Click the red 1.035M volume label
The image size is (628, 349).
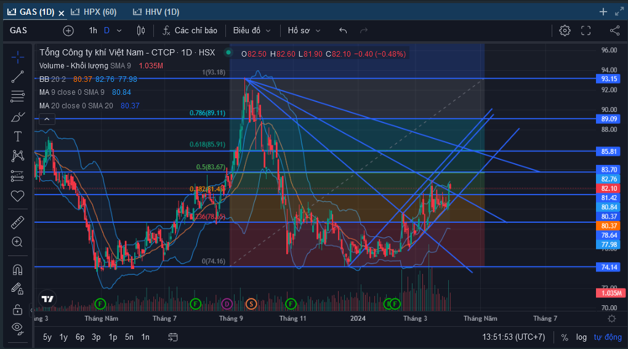[611, 293]
